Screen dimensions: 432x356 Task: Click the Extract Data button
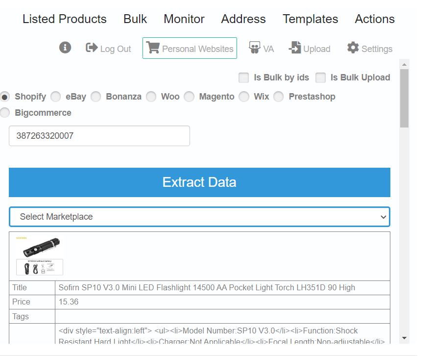199,182
